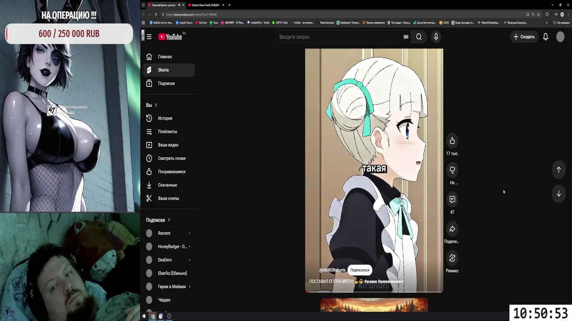Open "История" in the sidebar
This screenshot has width=572, height=321.
[x=169, y=118]
